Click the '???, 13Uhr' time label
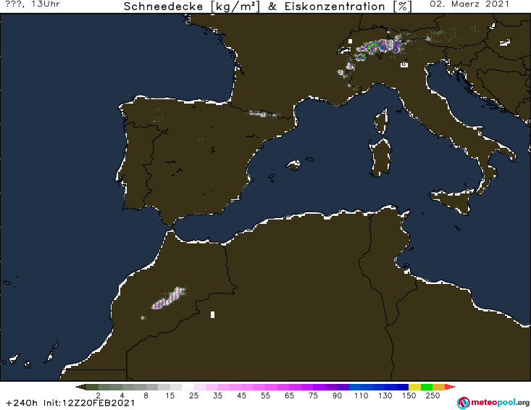The width and height of the screenshot is (531, 410). coord(33,4)
